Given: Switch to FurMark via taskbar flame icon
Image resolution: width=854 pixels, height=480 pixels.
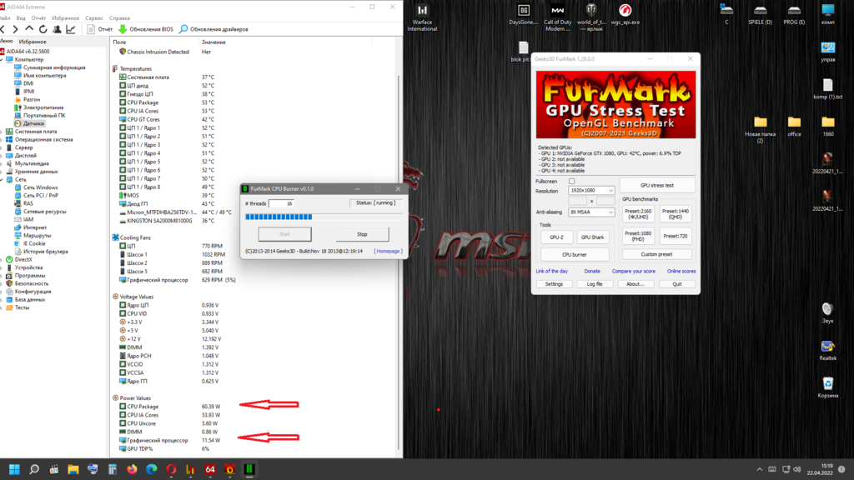Looking at the screenshot, I should point(230,469).
